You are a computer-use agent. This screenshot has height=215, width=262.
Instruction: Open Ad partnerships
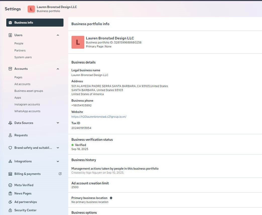(x=26, y=202)
